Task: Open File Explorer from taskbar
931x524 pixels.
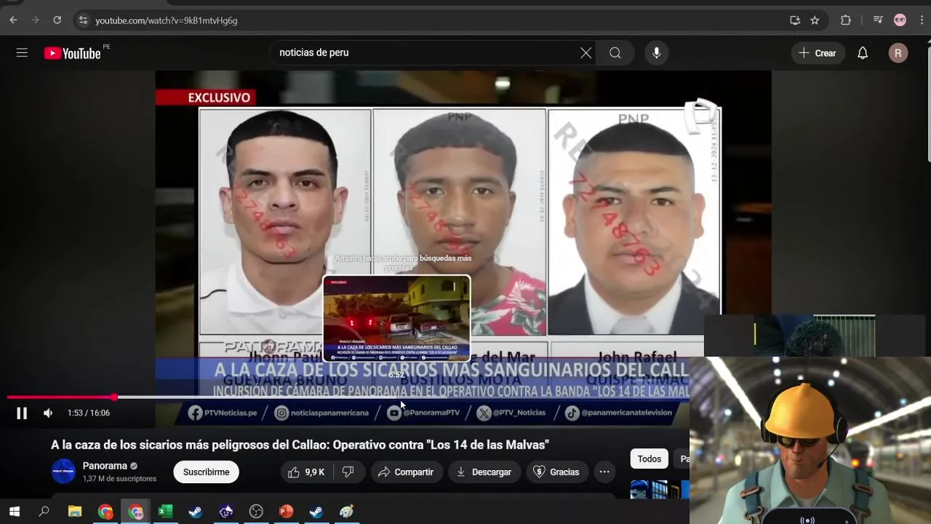Action: click(x=75, y=512)
